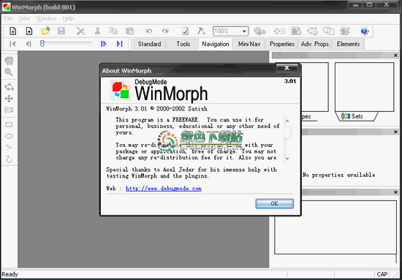
Task: Select the shape-edit tool below the magnifier
Action: [9, 87]
